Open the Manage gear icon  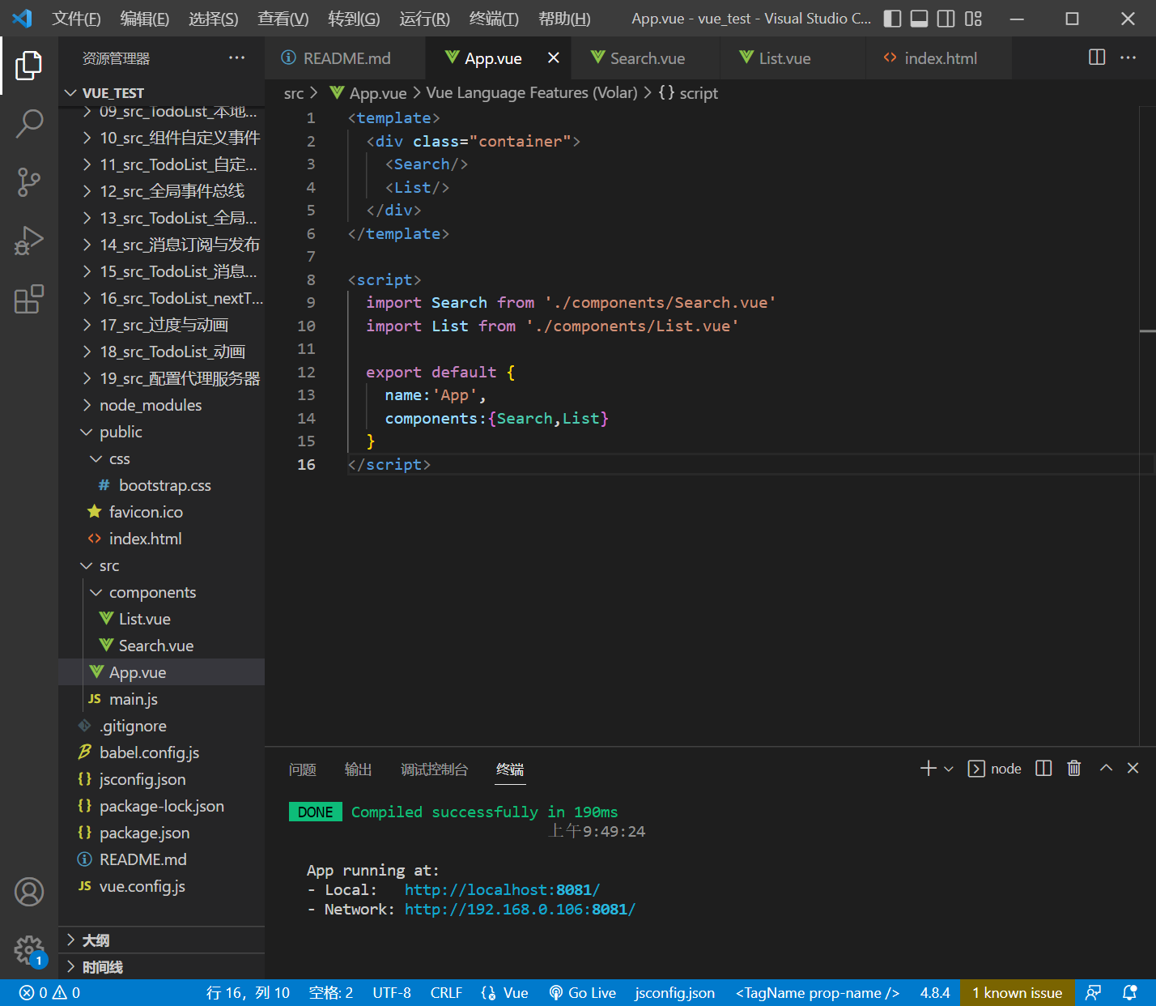pos(29,950)
